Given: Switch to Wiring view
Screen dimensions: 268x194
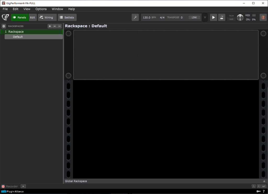Looking at the screenshot, I should pos(47,18).
